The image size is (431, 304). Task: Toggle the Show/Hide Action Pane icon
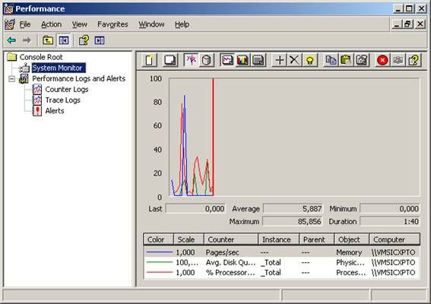(x=100, y=40)
